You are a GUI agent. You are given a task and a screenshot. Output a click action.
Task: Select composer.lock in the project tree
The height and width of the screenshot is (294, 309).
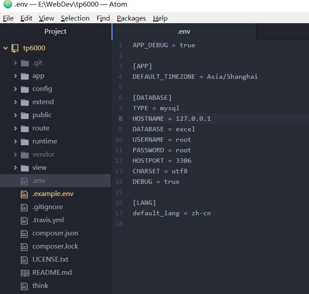[55, 246]
